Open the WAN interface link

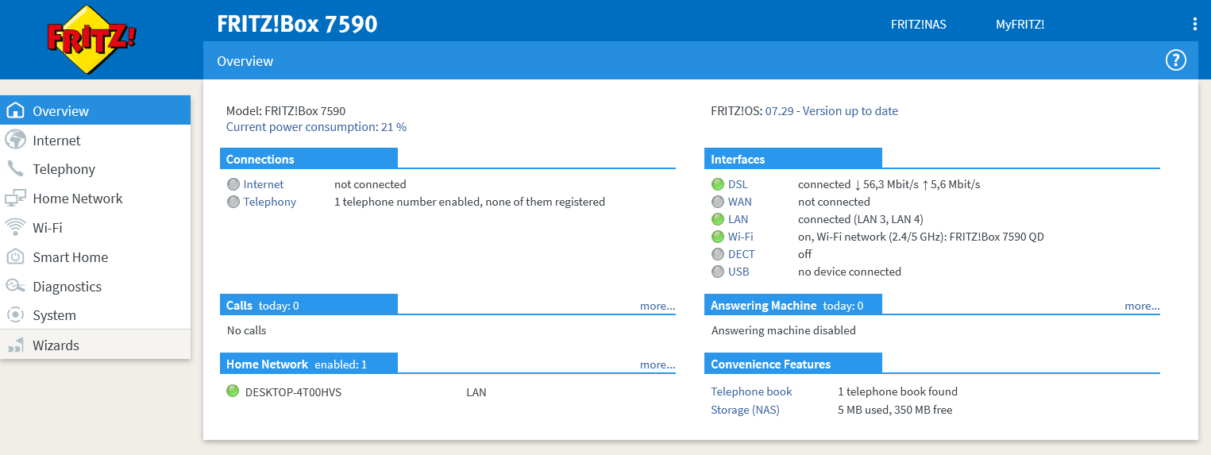coord(740,202)
